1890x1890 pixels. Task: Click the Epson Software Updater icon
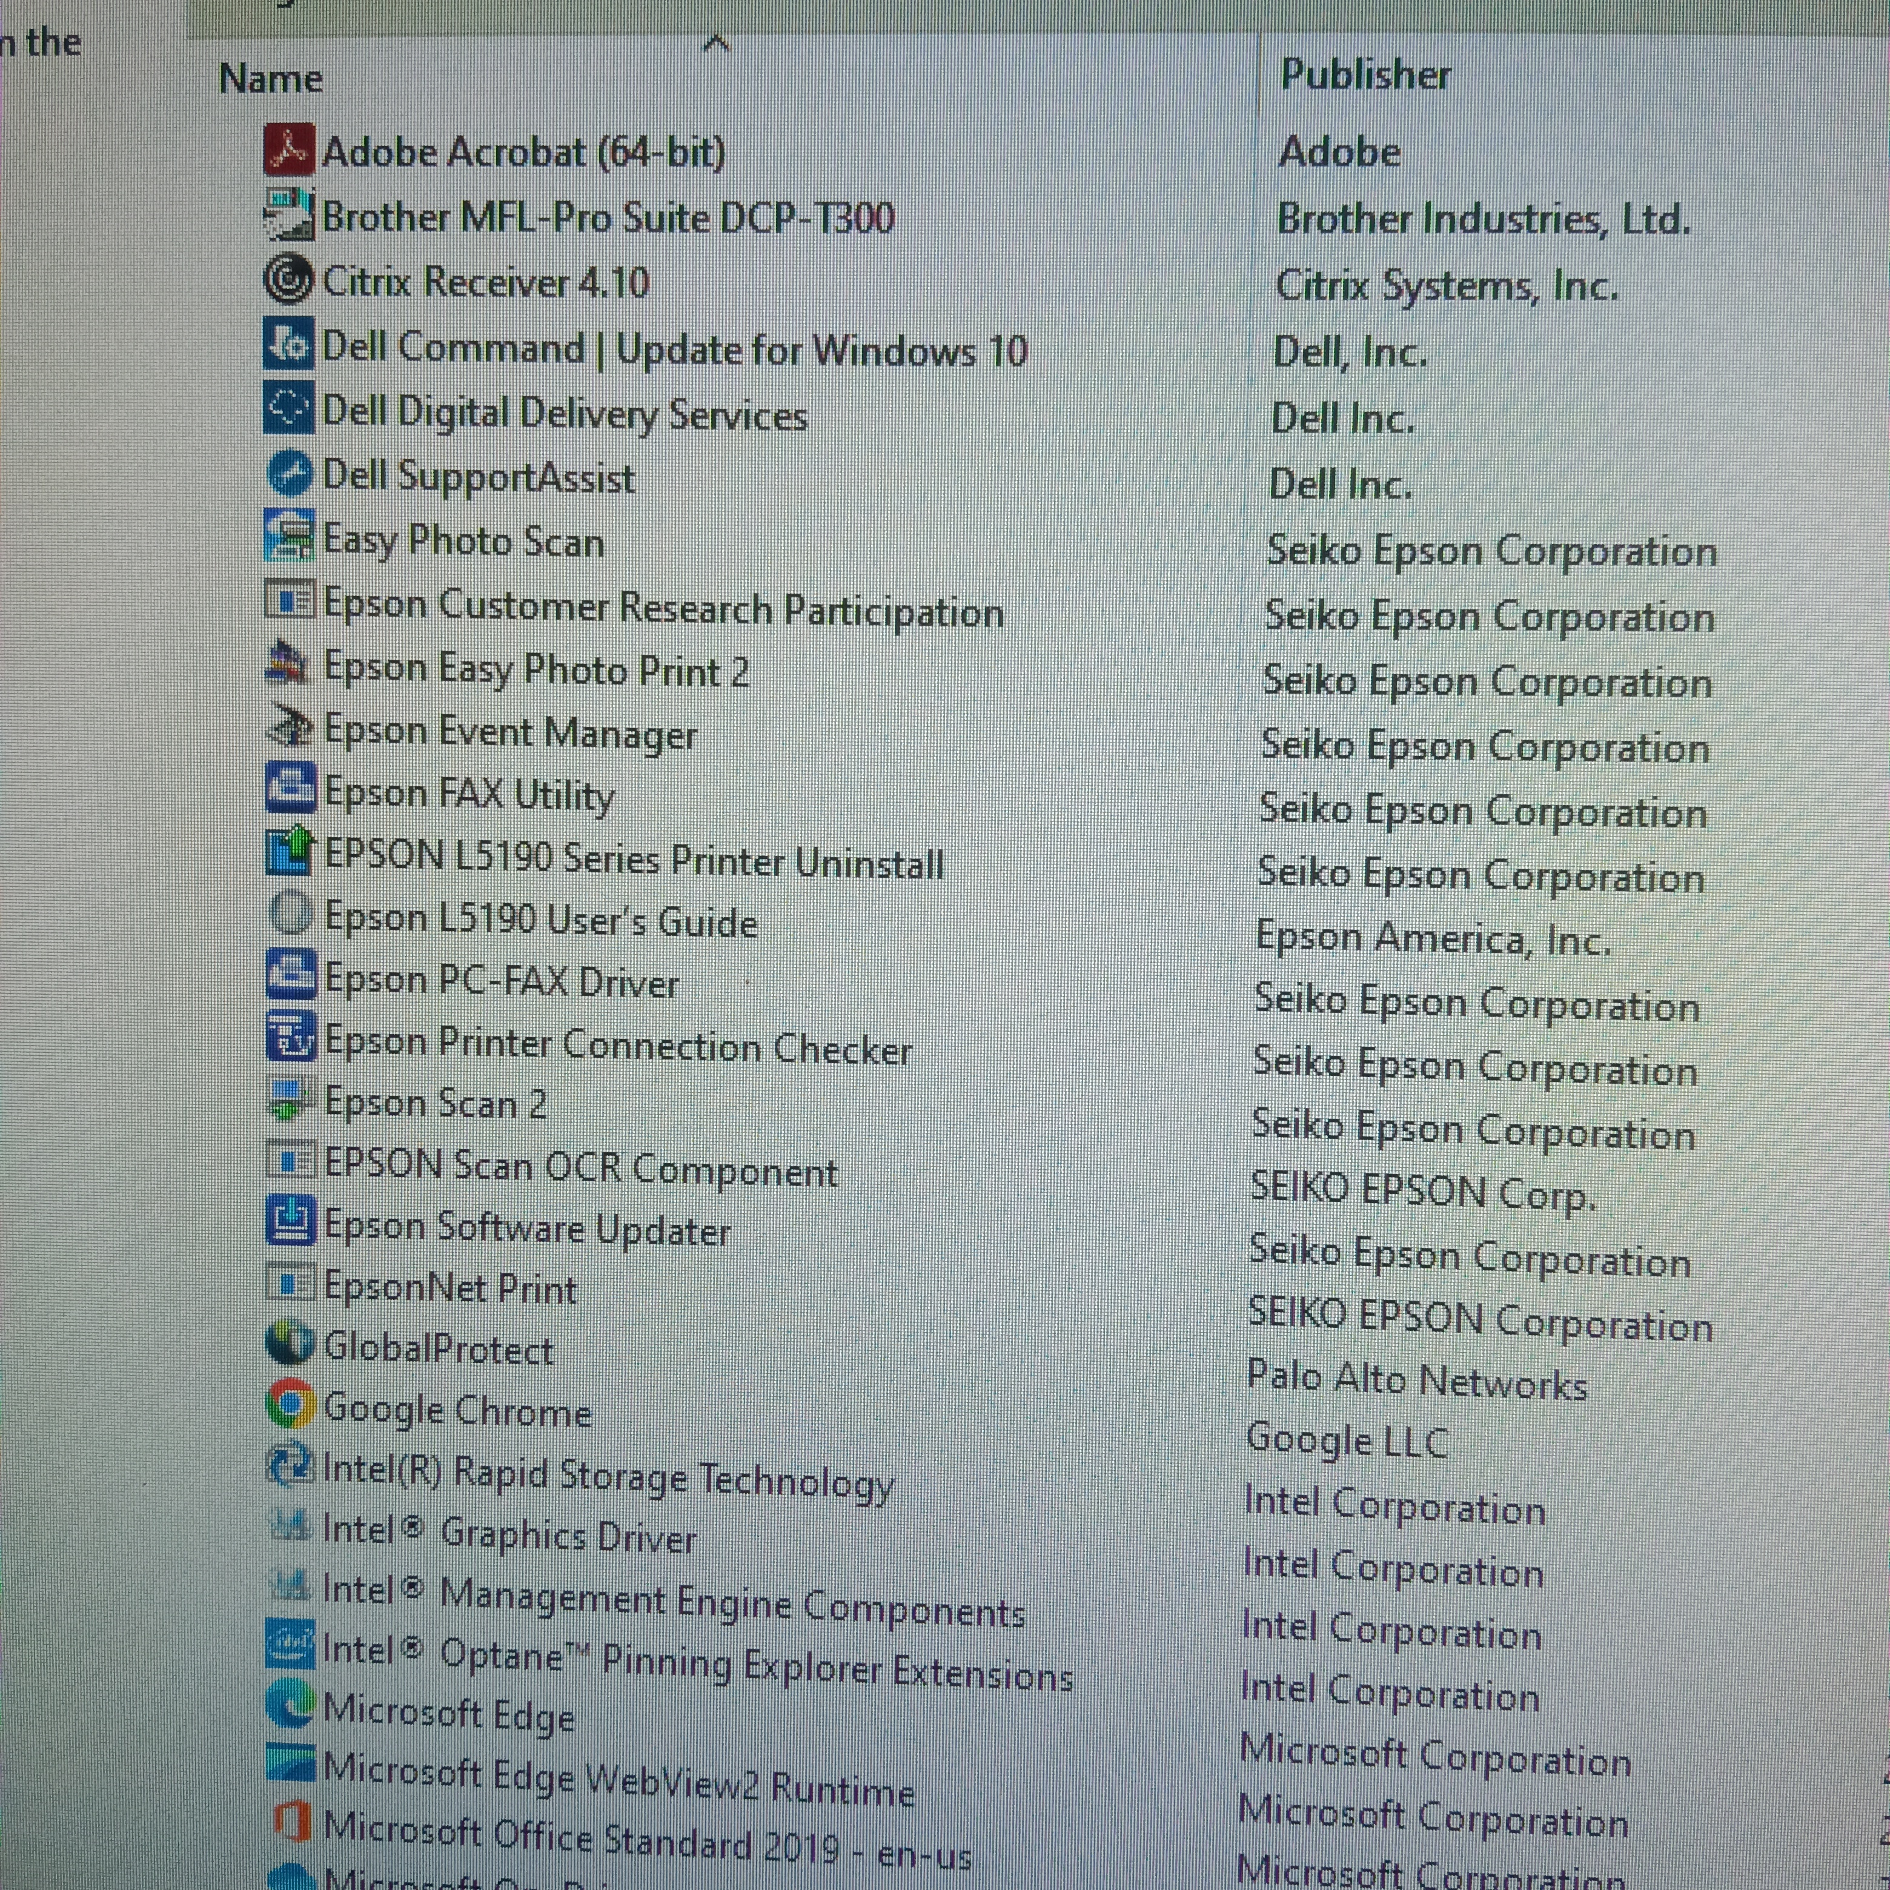[291, 1221]
